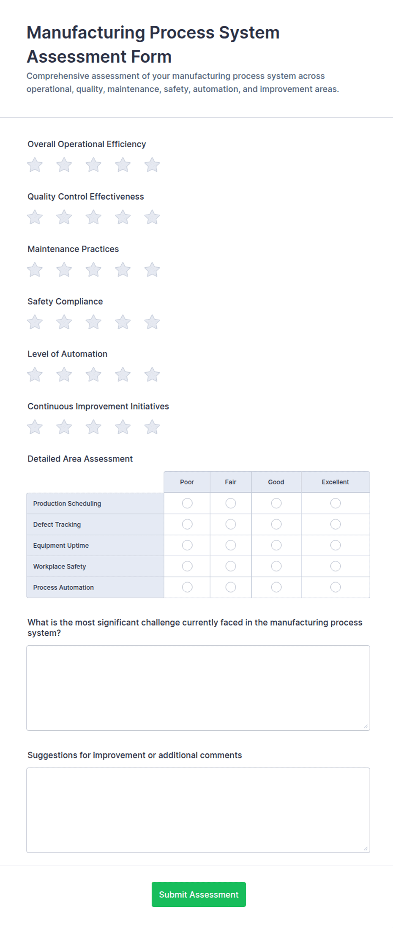Image resolution: width=393 pixels, height=928 pixels.
Task: Click the Submit Assessment button
Action: [199, 894]
